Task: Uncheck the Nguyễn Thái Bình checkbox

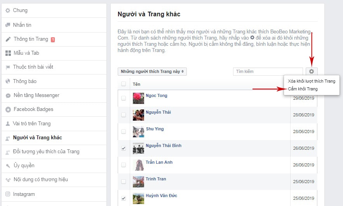Action: tap(124, 148)
